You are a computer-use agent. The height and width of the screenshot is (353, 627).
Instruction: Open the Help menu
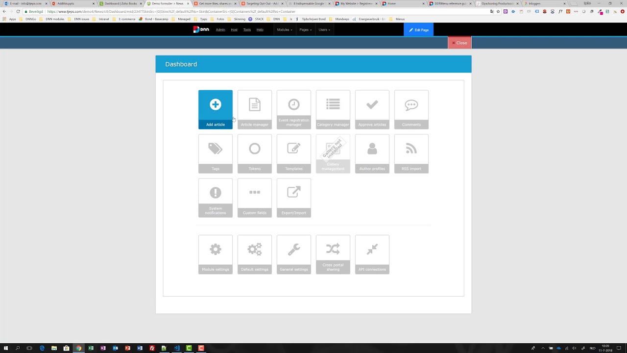click(x=260, y=30)
